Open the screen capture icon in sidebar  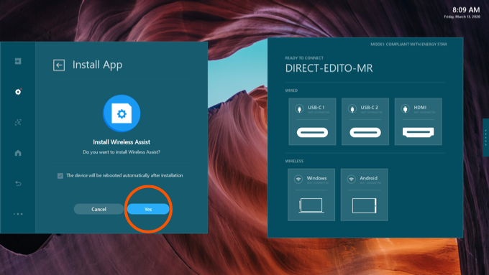coord(18,122)
